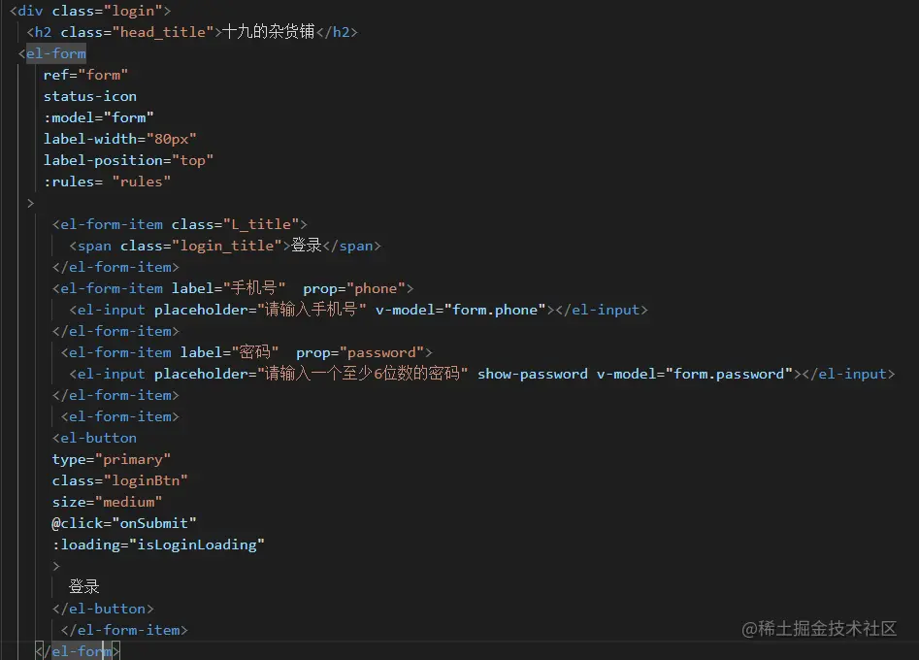Click the opening el-button tag
This screenshot has width=919, height=660.
(x=94, y=438)
